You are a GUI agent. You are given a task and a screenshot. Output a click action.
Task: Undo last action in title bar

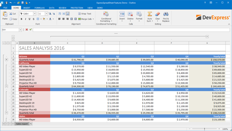[x=11, y=3]
